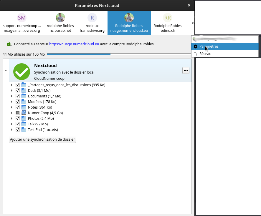Click the rodinux framadrive.org R avatar
The image size is (261, 216).
pos(92,18)
